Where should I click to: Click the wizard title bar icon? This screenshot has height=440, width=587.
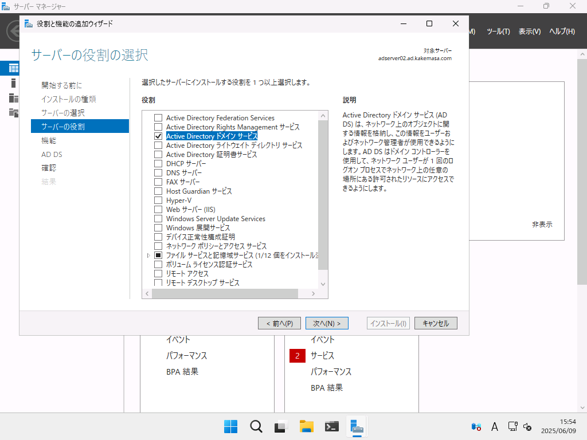click(x=29, y=23)
